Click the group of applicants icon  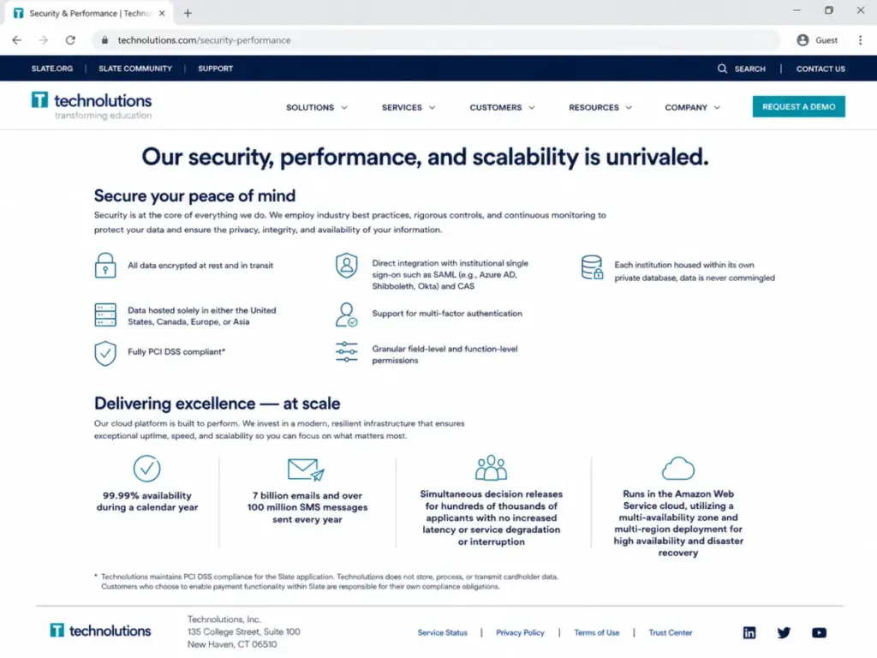coord(491,468)
